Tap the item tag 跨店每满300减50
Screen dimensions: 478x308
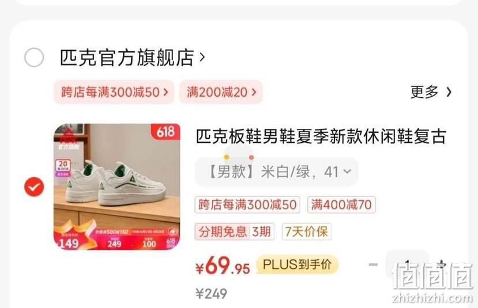coord(247,204)
